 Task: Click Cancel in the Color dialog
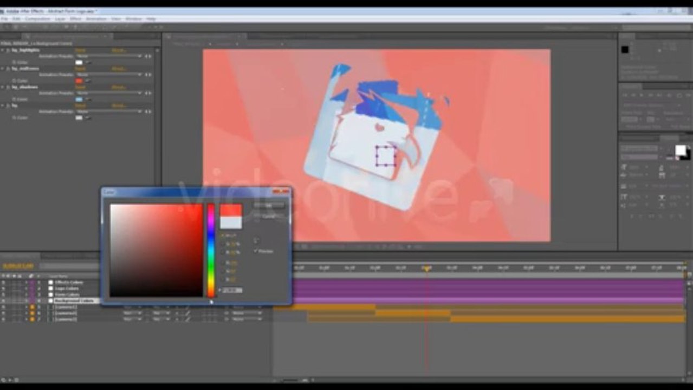click(269, 216)
